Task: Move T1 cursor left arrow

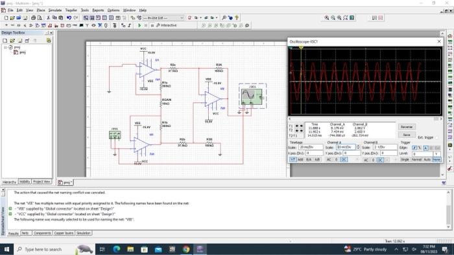Action: (297, 126)
